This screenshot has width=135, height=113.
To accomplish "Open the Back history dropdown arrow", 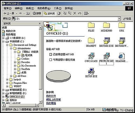I will click(16, 14).
